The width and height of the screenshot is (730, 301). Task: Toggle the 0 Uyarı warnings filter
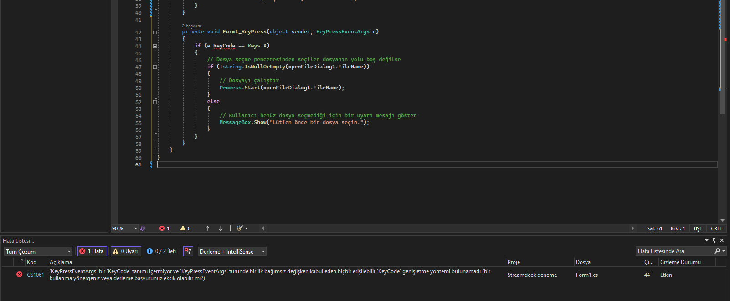(125, 251)
